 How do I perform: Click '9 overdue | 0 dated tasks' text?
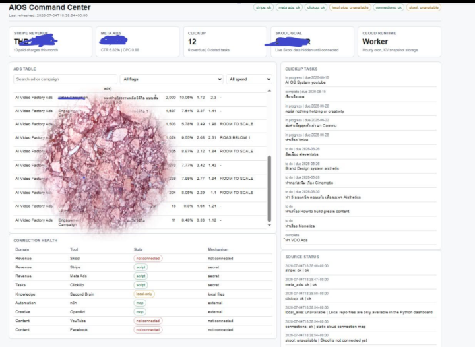[x=208, y=50]
